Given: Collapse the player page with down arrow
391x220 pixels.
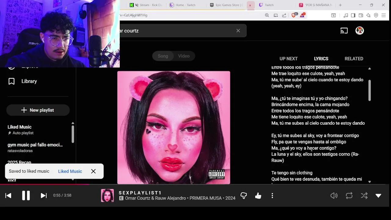Looking at the screenshot, I should [378, 196].
